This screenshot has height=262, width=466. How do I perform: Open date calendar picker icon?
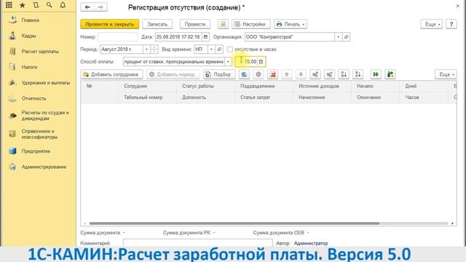pyautogui.click(x=205, y=37)
